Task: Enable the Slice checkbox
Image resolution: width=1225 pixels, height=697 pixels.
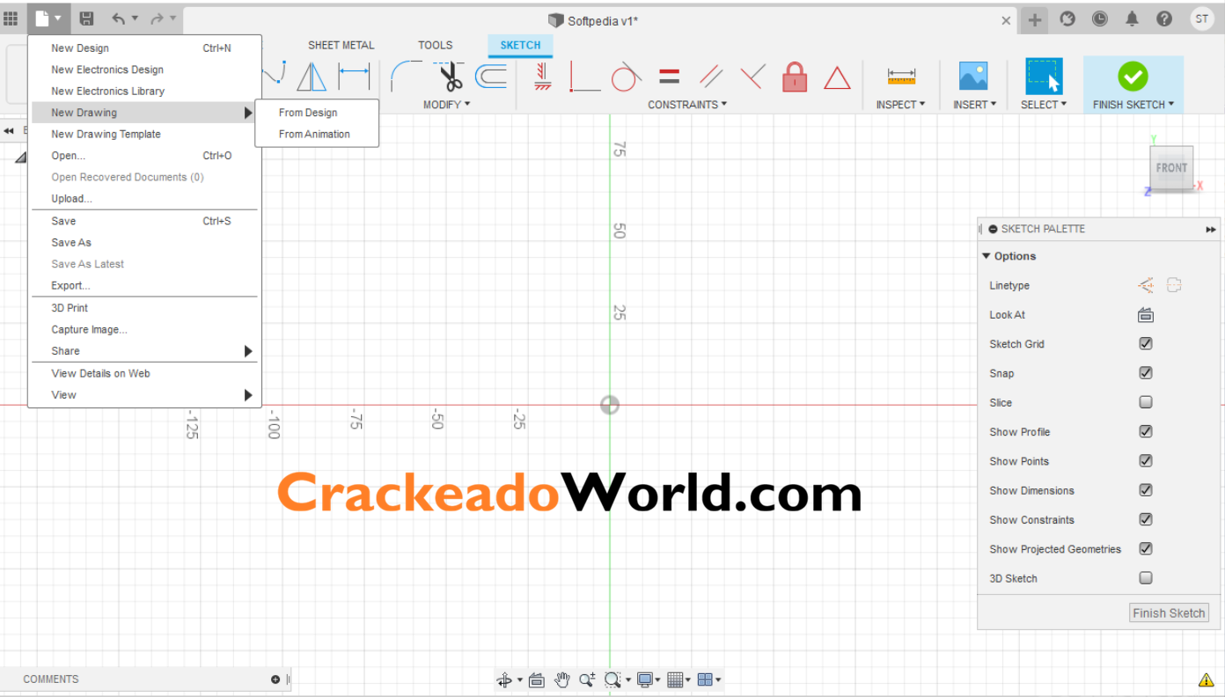Action: click(1146, 402)
